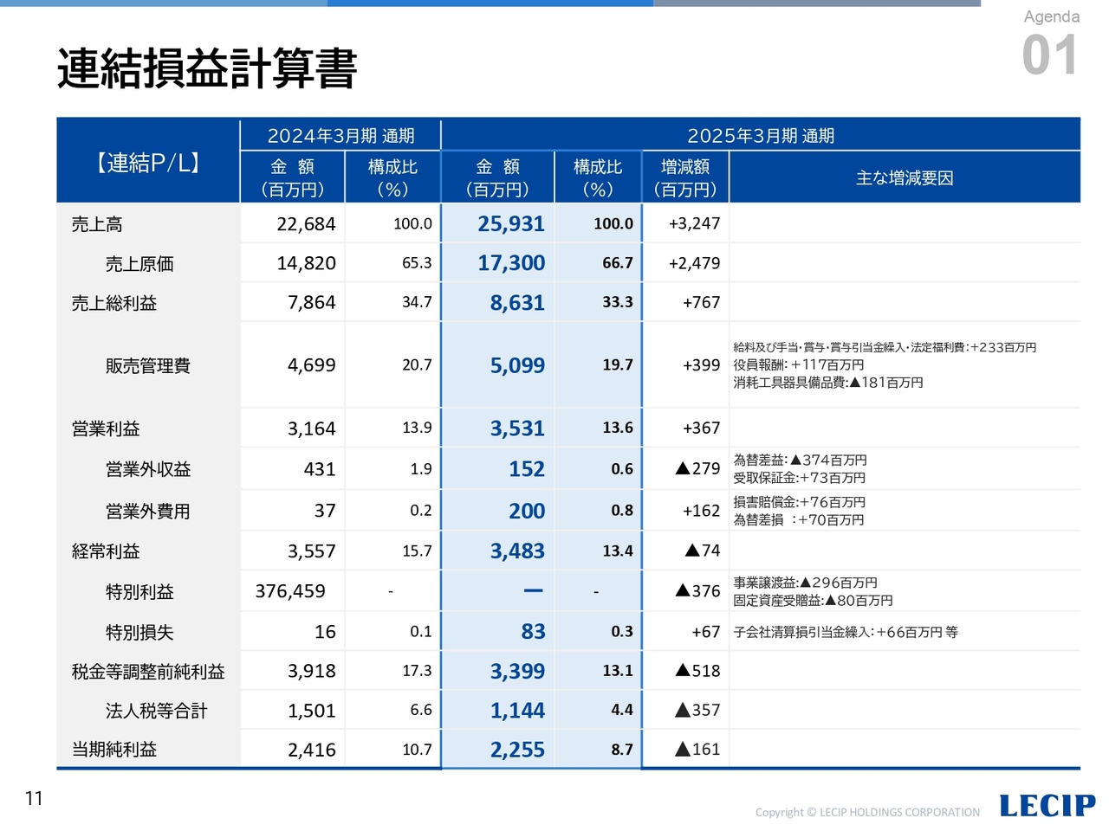Click the 固定資産受贈益:▲80百万円 note
The width and height of the screenshot is (1109, 831).
pyautogui.click(x=813, y=601)
